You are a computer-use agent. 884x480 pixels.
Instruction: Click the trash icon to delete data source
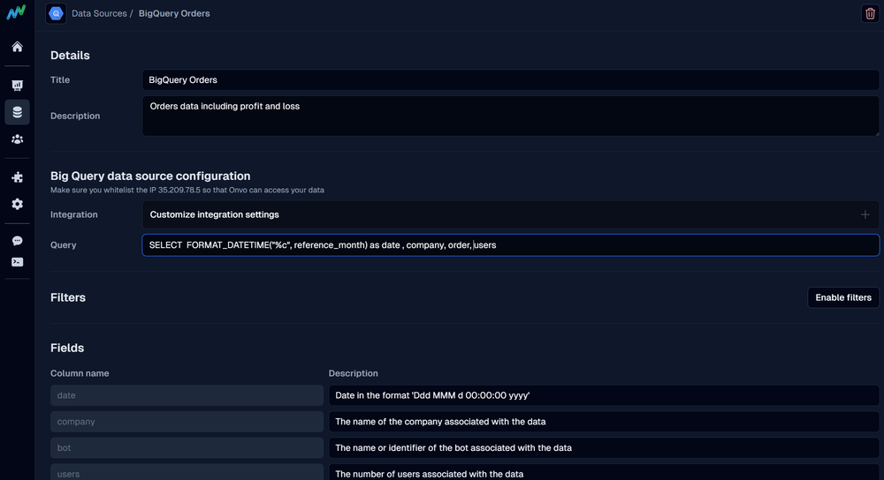coord(869,14)
